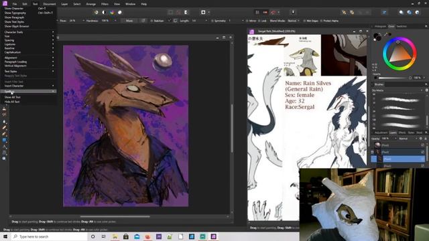Switch to the Histogram tab

click(380, 26)
